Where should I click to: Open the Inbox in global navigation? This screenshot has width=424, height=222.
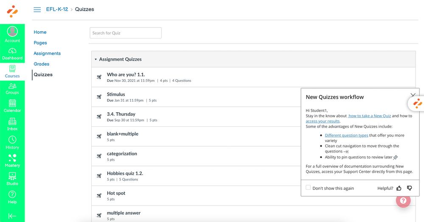point(12,124)
